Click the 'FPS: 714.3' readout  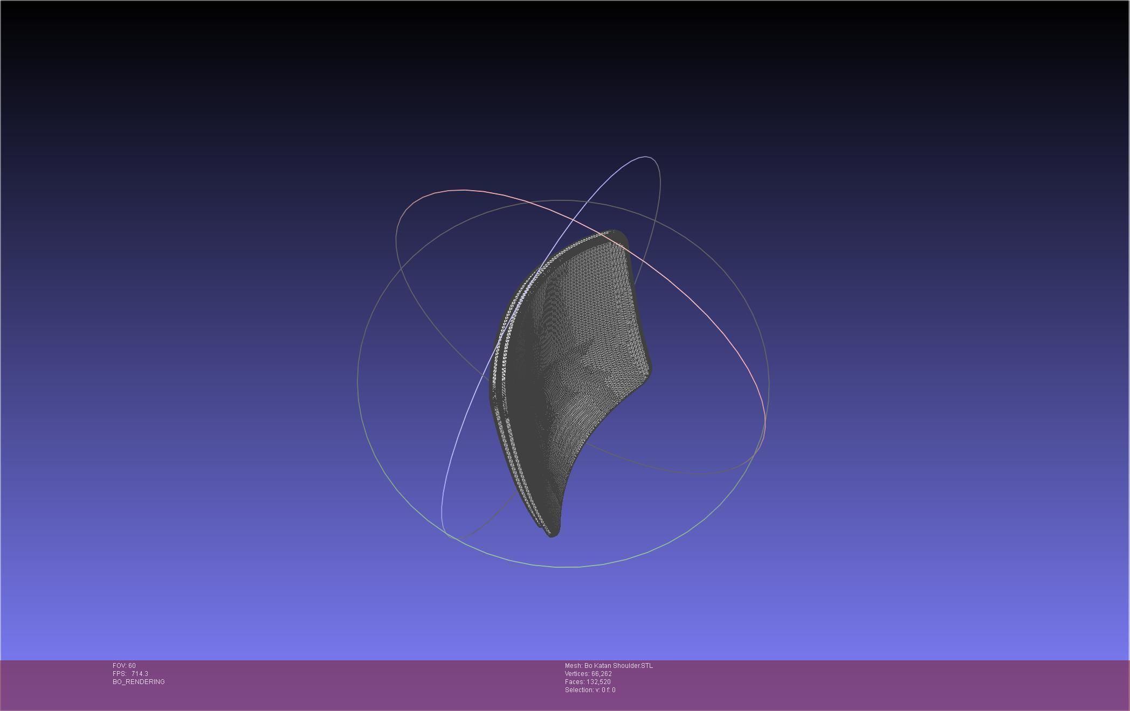(130, 674)
